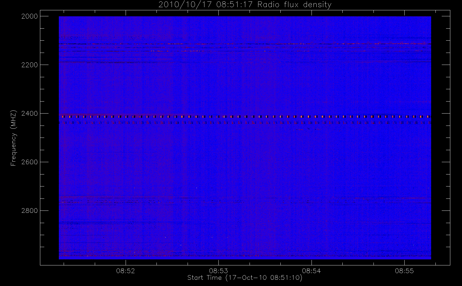Screen dimensions: 462x286
Task: Select the 'Frequency (MHZ)' y-axis label
Action: coord(13,138)
